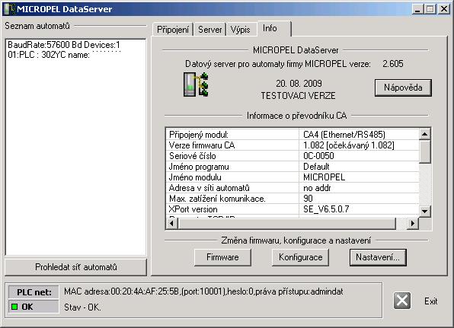Image resolution: width=454 pixels, height=328 pixels.
Task: Click the Default program name value
Action: pyautogui.click(x=316, y=167)
